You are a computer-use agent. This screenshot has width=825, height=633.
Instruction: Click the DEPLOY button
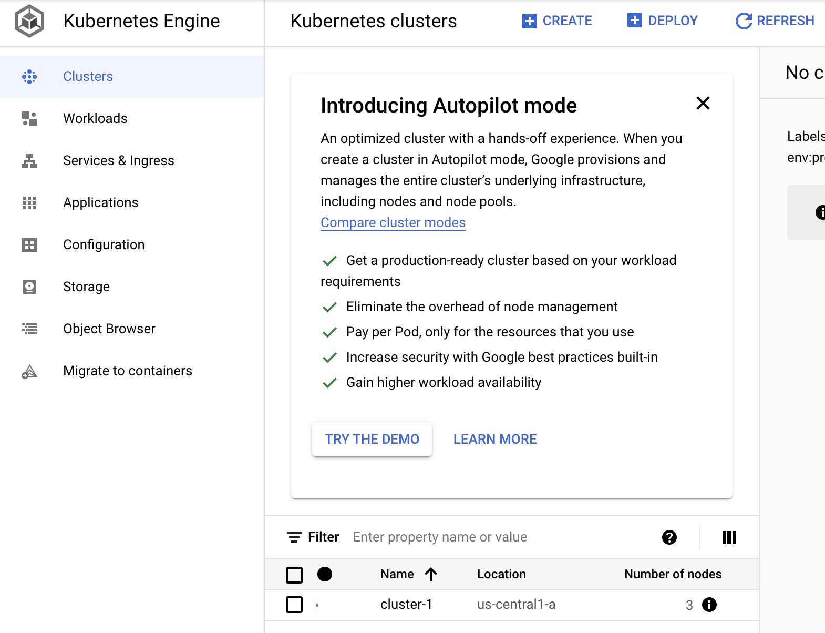click(x=663, y=21)
